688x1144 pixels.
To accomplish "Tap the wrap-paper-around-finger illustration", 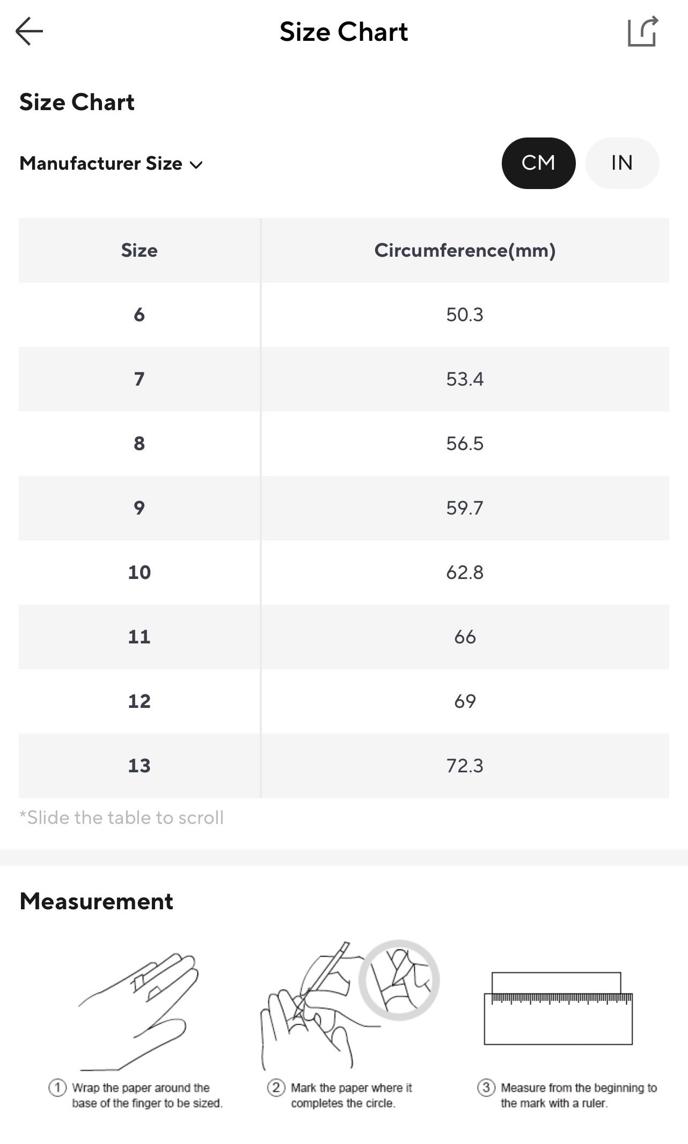I will (x=140, y=1011).
